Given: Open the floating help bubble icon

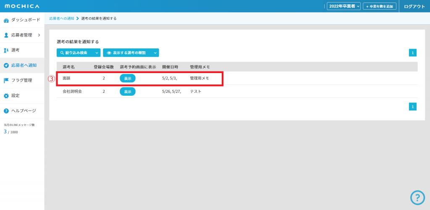Looking at the screenshot, I should [x=417, y=197].
